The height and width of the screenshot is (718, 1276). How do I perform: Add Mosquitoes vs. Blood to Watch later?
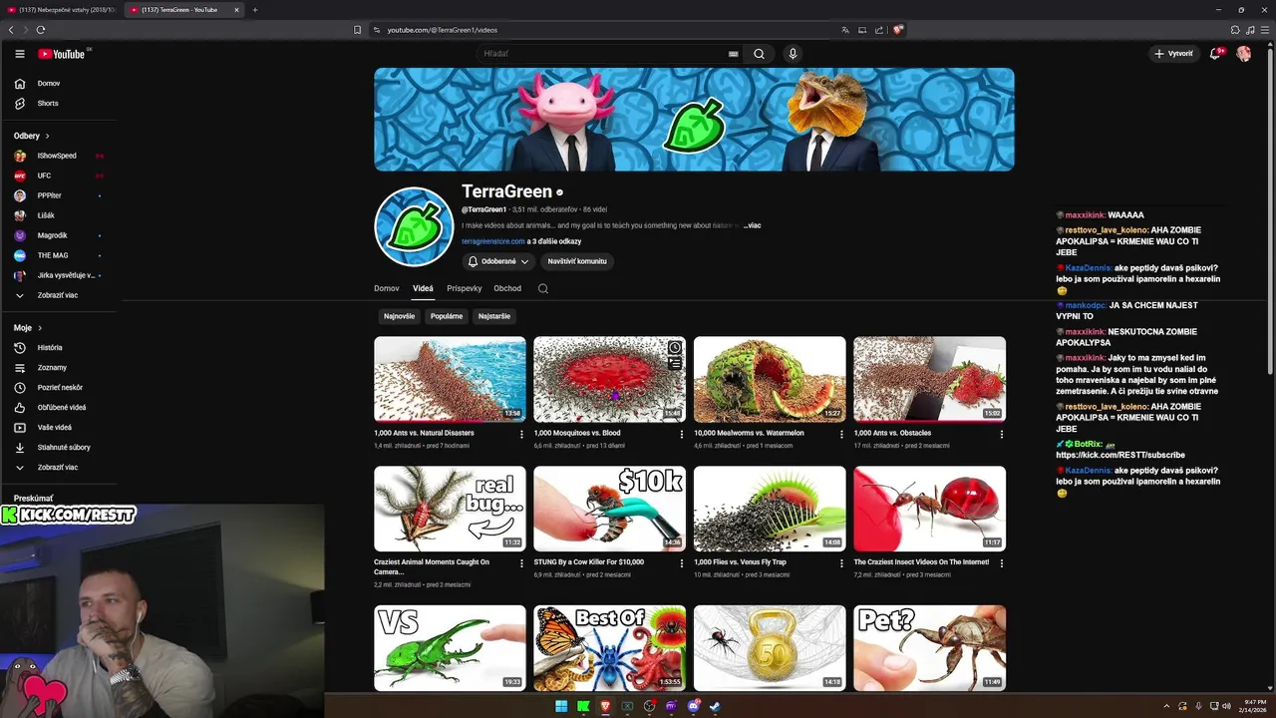(x=675, y=348)
